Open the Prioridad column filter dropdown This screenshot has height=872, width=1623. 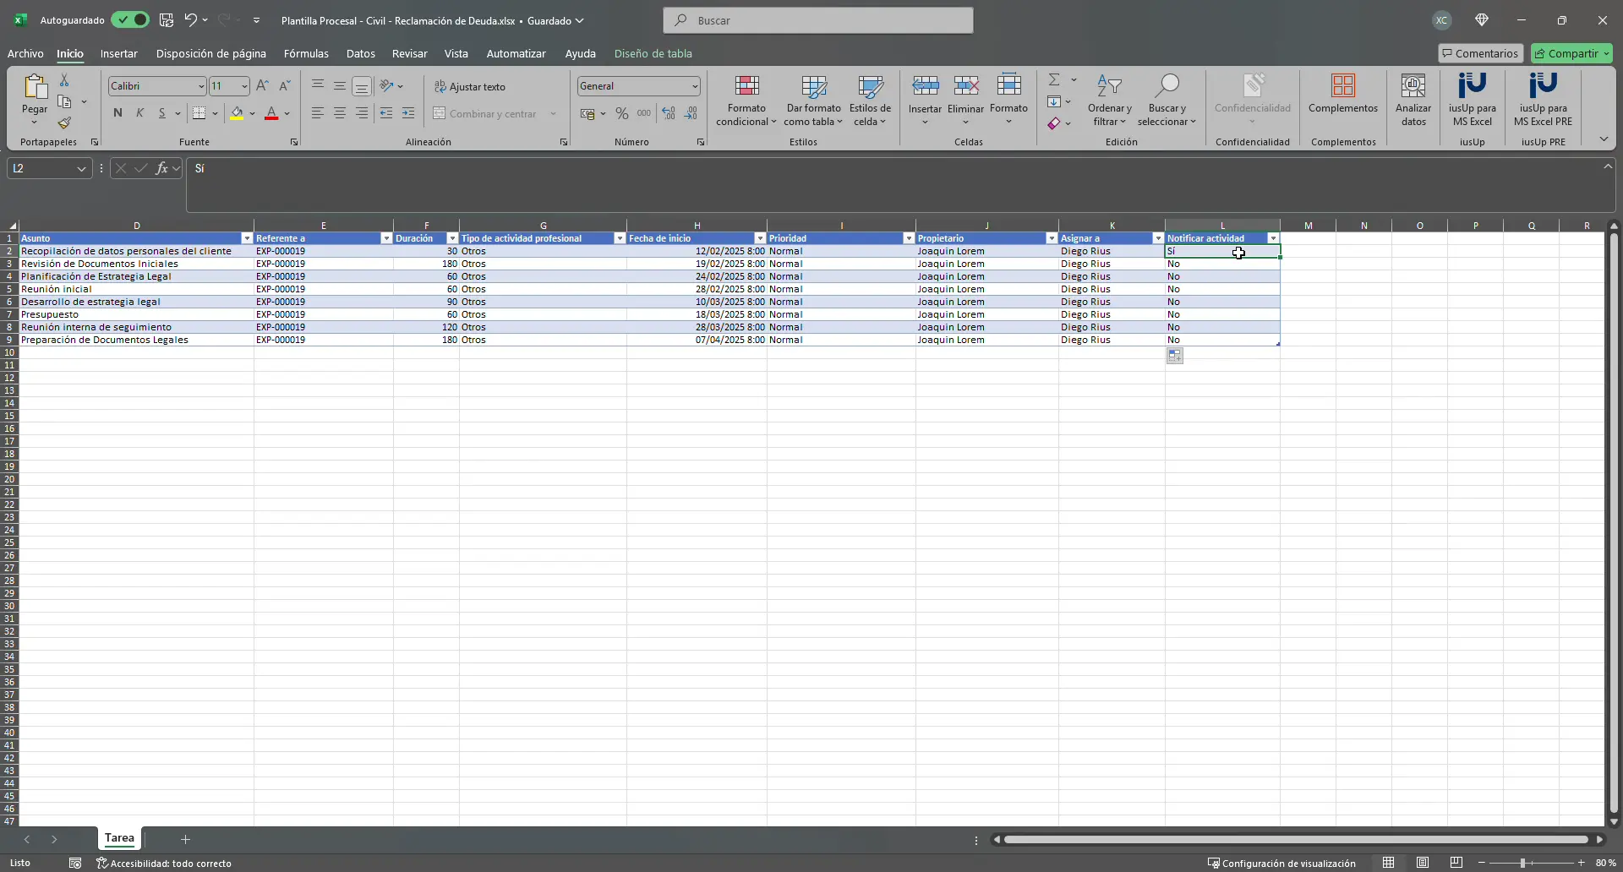coord(909,238)
